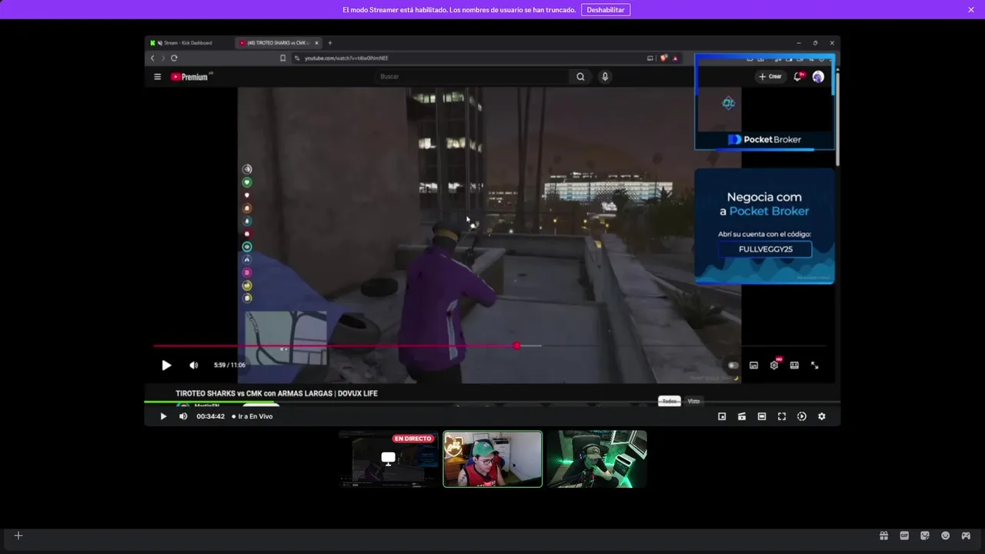
Task: Click the Brave shields icon
Action: point(663,58)
